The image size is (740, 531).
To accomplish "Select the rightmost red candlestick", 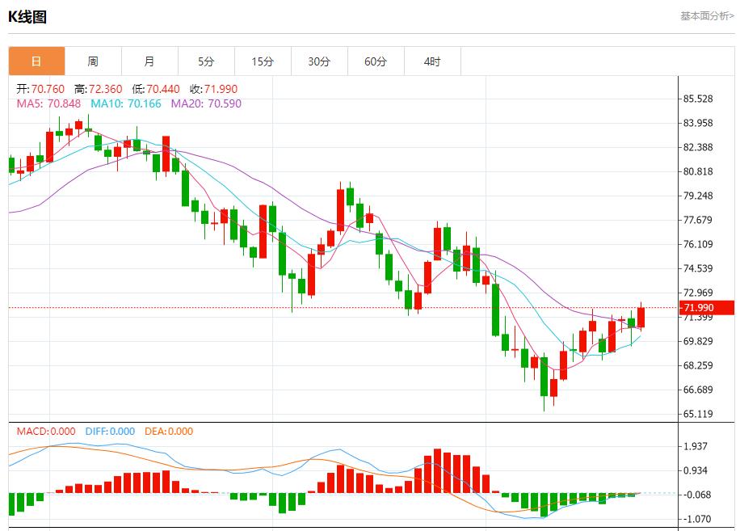I will [x=641, y=317].
